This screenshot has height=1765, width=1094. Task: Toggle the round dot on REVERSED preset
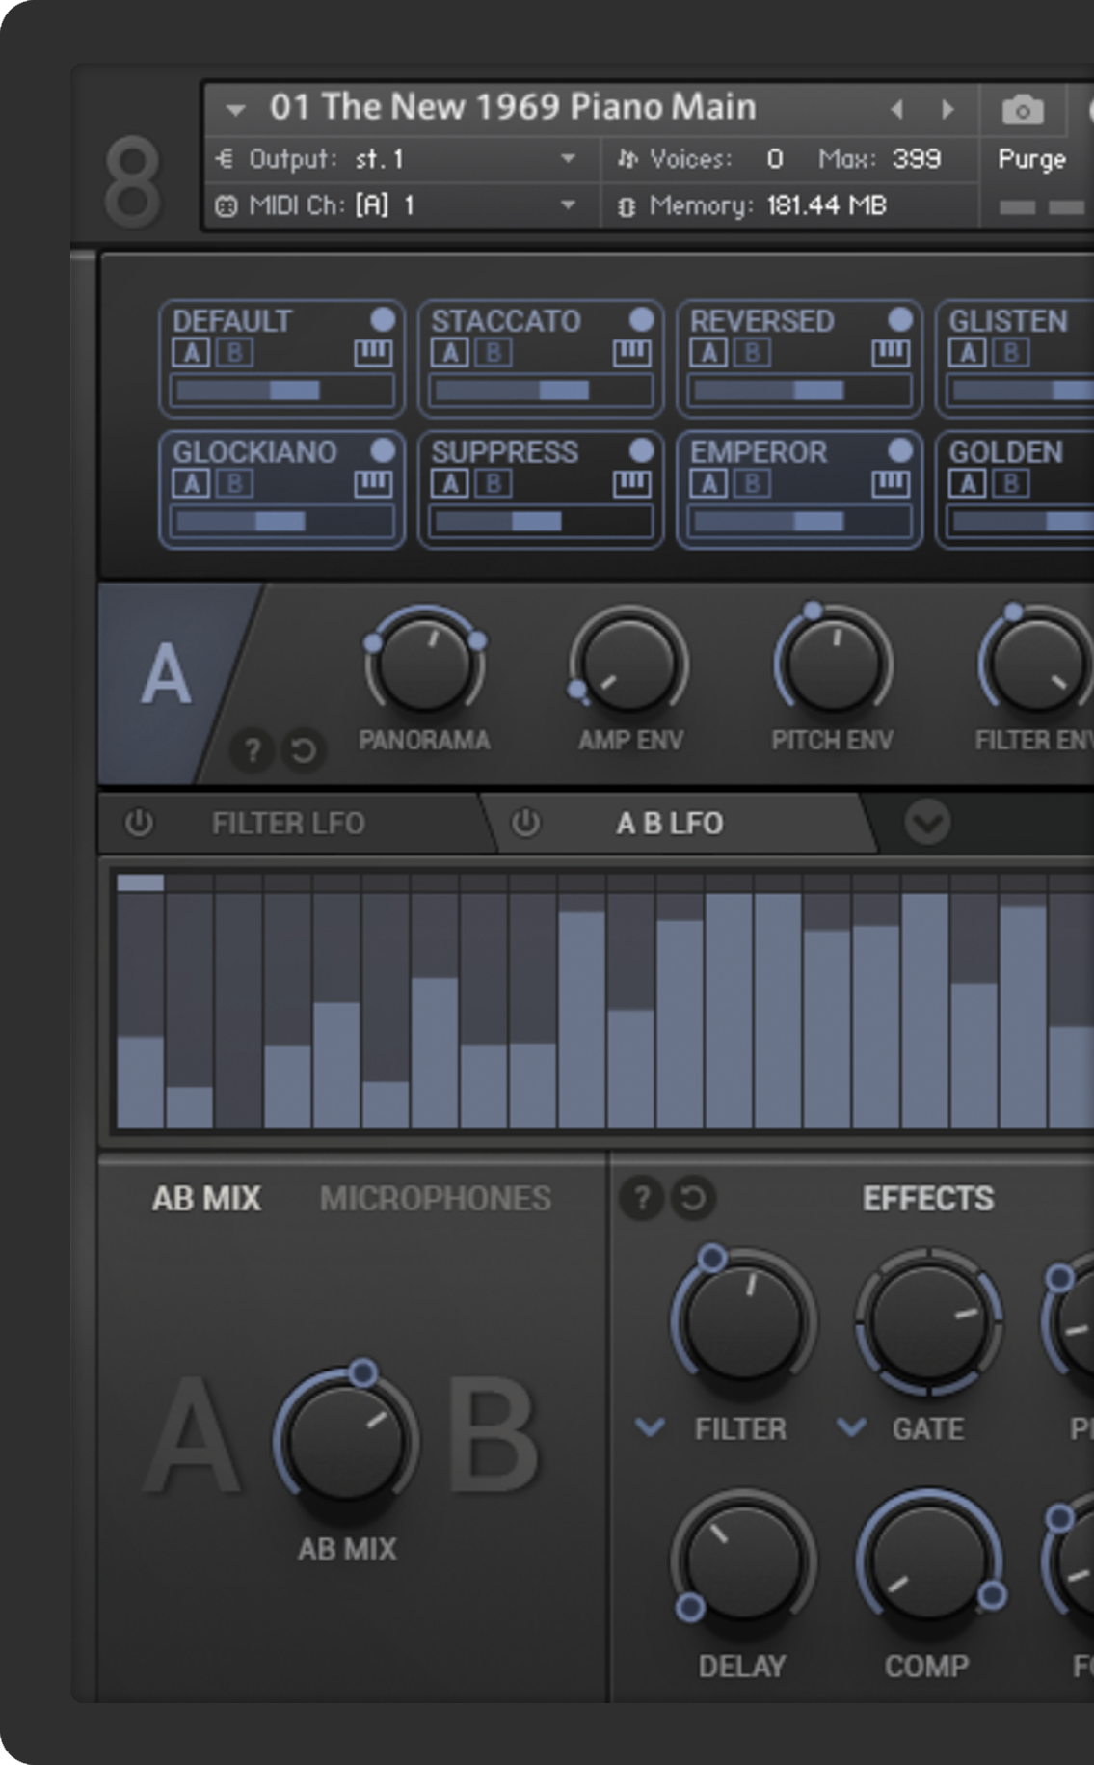900,319
